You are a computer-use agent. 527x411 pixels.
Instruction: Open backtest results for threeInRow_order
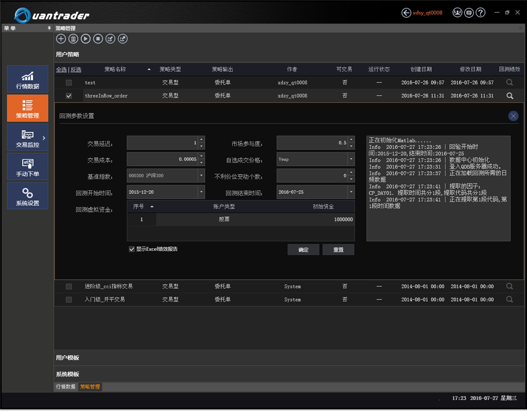point(510,96)
